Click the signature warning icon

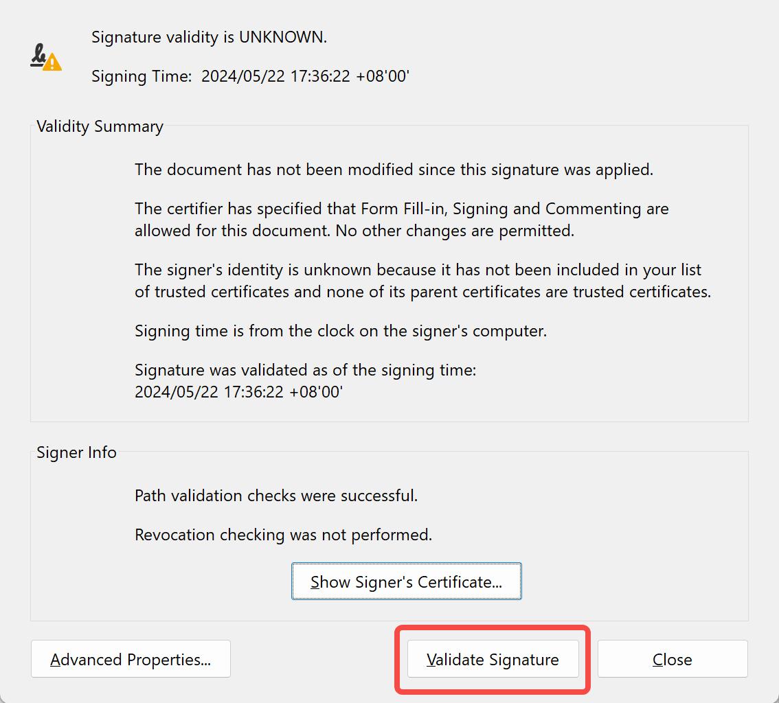pyautogui.click(x=46, y=58)
